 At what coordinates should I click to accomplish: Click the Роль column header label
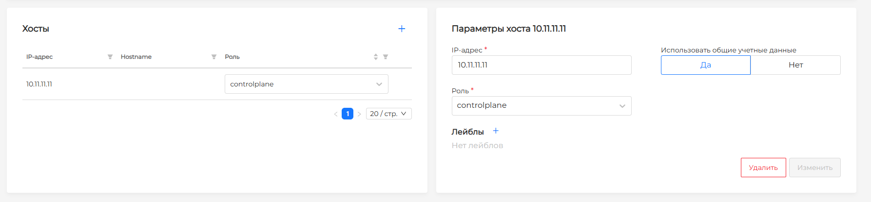pyautogui.click(x=232, y=57)
